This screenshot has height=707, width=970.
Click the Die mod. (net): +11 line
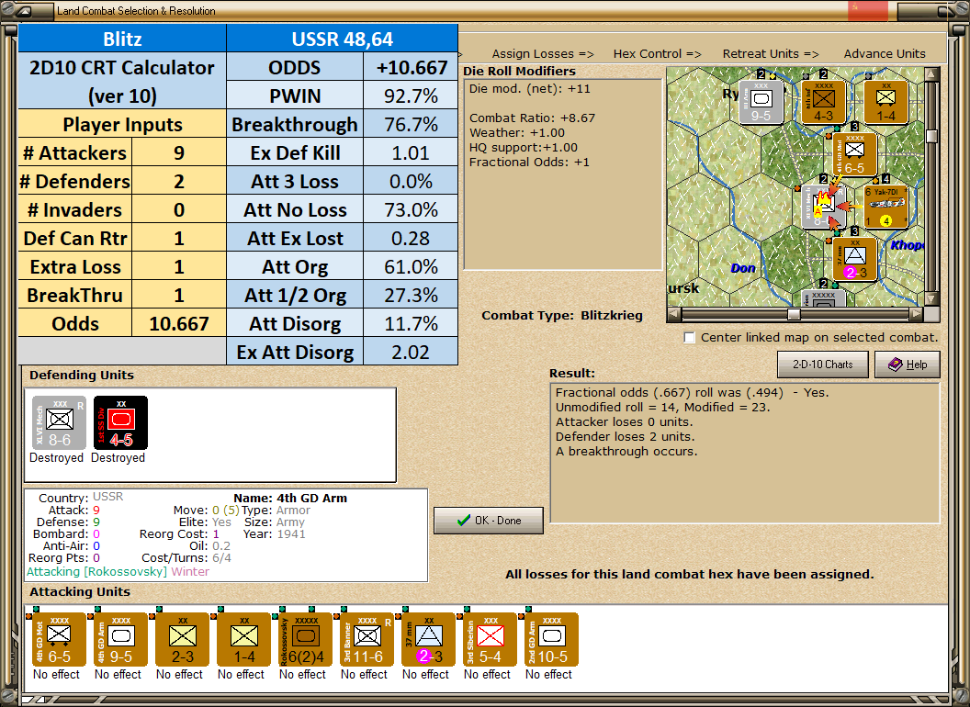(x=529, y=88)
